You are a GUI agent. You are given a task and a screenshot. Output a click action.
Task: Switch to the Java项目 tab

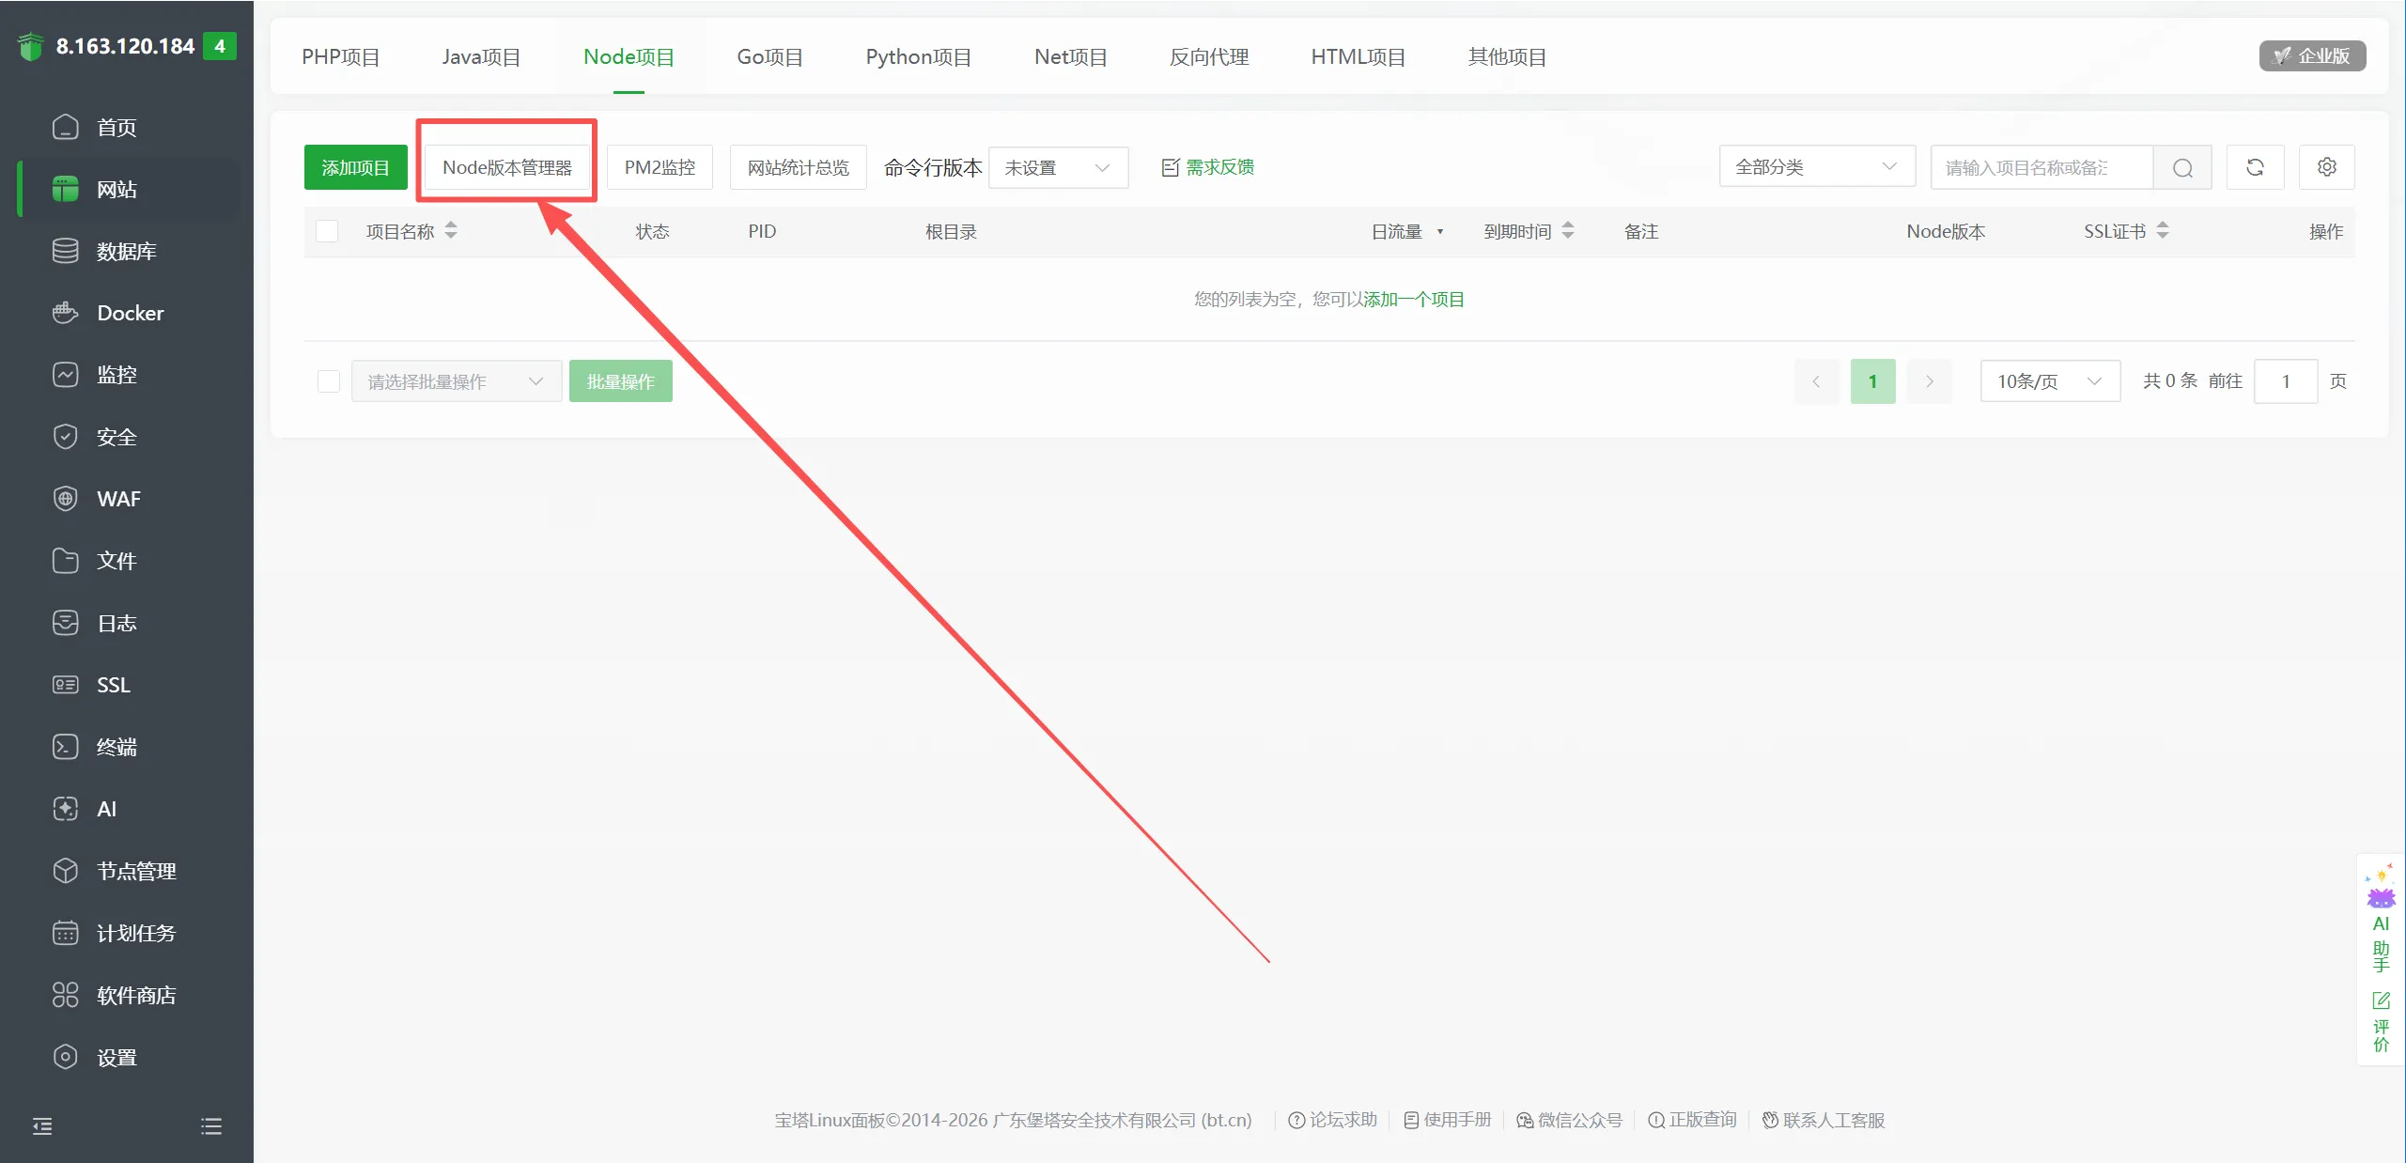[x=481, y=57]
